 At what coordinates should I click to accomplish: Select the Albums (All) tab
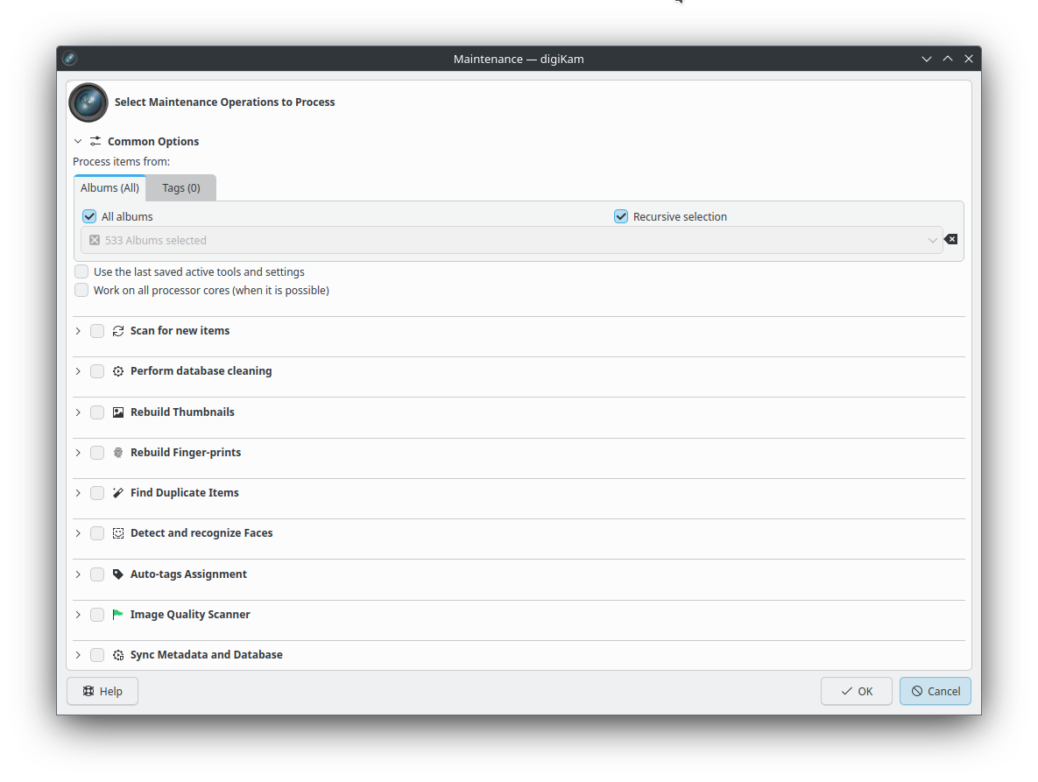coord(109,188)
